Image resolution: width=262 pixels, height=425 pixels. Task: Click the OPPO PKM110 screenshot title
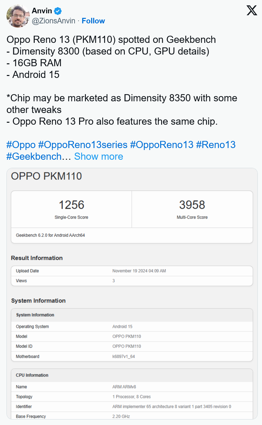pyautogui.click(x=46, y=176)
